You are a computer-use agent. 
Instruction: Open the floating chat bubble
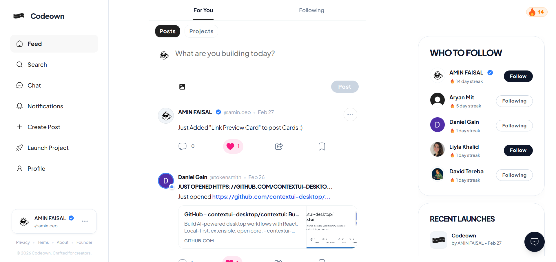point(534,241)
